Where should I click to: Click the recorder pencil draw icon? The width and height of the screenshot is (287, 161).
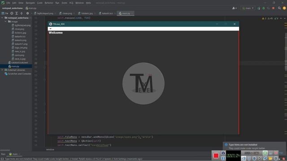265,158
